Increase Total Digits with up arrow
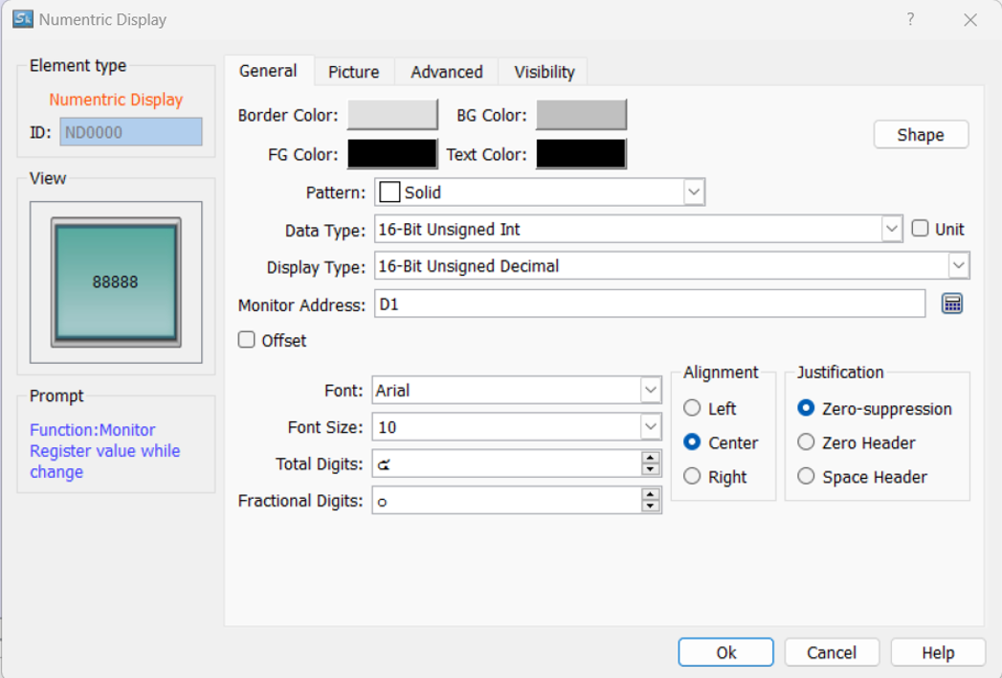 point(651,458)
